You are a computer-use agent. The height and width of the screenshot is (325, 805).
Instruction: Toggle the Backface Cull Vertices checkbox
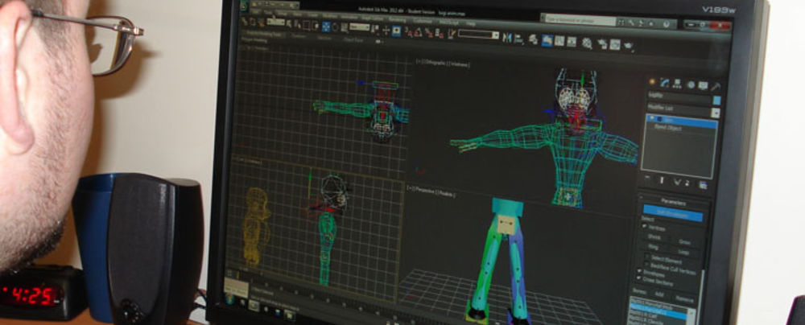(647, 265)
